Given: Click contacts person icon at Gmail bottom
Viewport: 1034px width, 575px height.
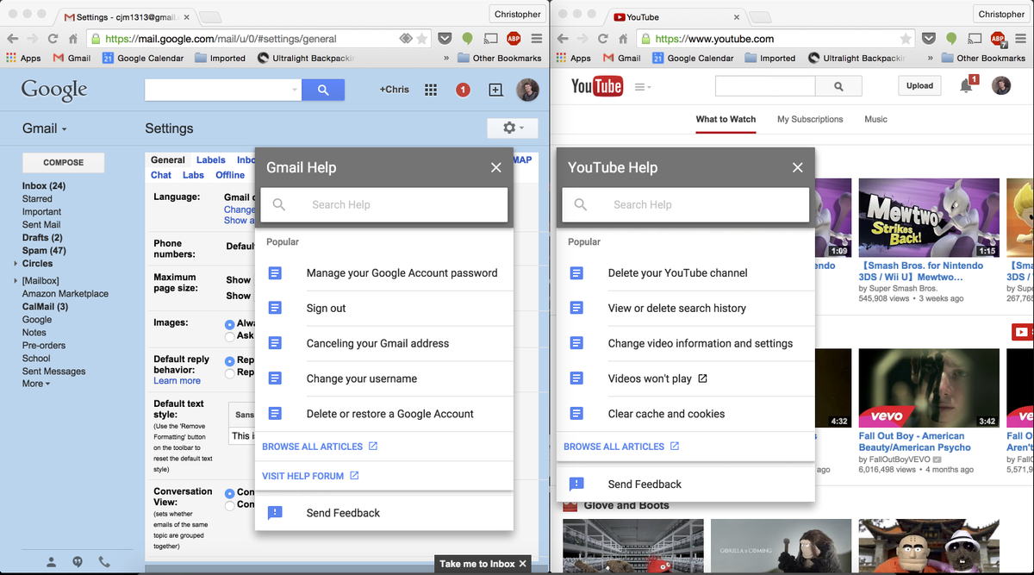Looking at the screenshot, I should [x=52, y=562].
